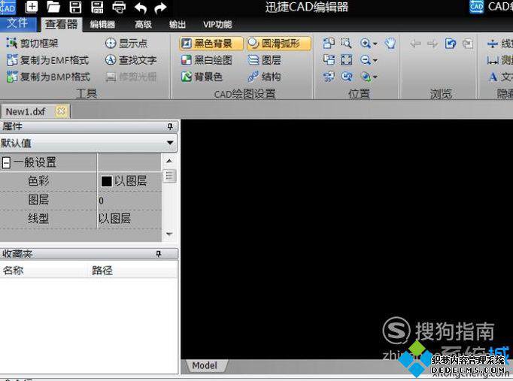Close the New1.dxf document tab
This screenshot has height=381, width=513.
pyautogui.click(x=62, y=111)
